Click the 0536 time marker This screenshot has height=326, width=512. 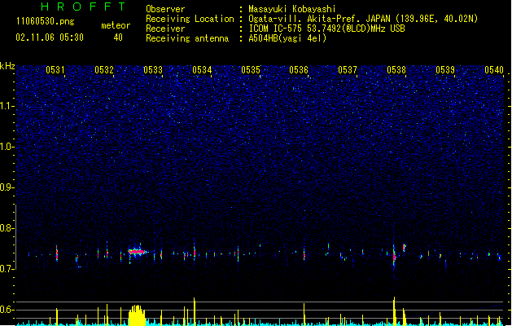click(299, 70)
